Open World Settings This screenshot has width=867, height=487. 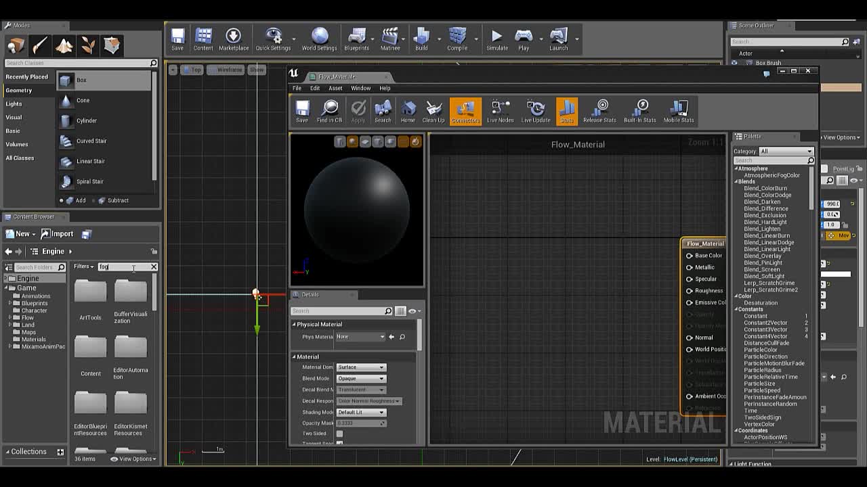[x=319, y=39]
